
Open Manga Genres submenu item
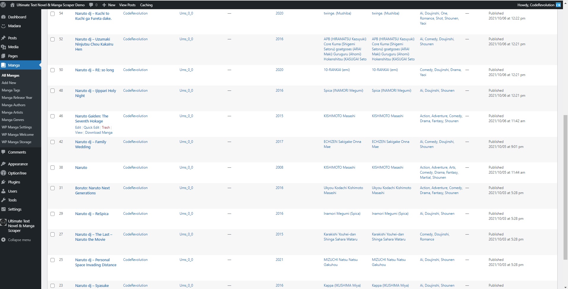tap(13, 120)
